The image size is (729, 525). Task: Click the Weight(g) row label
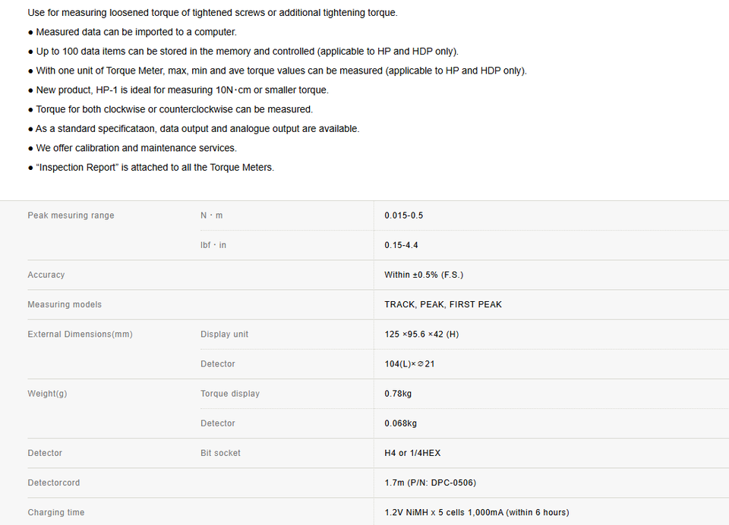[x=47, y=394]
